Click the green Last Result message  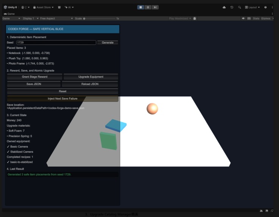(x=62, y=175)
